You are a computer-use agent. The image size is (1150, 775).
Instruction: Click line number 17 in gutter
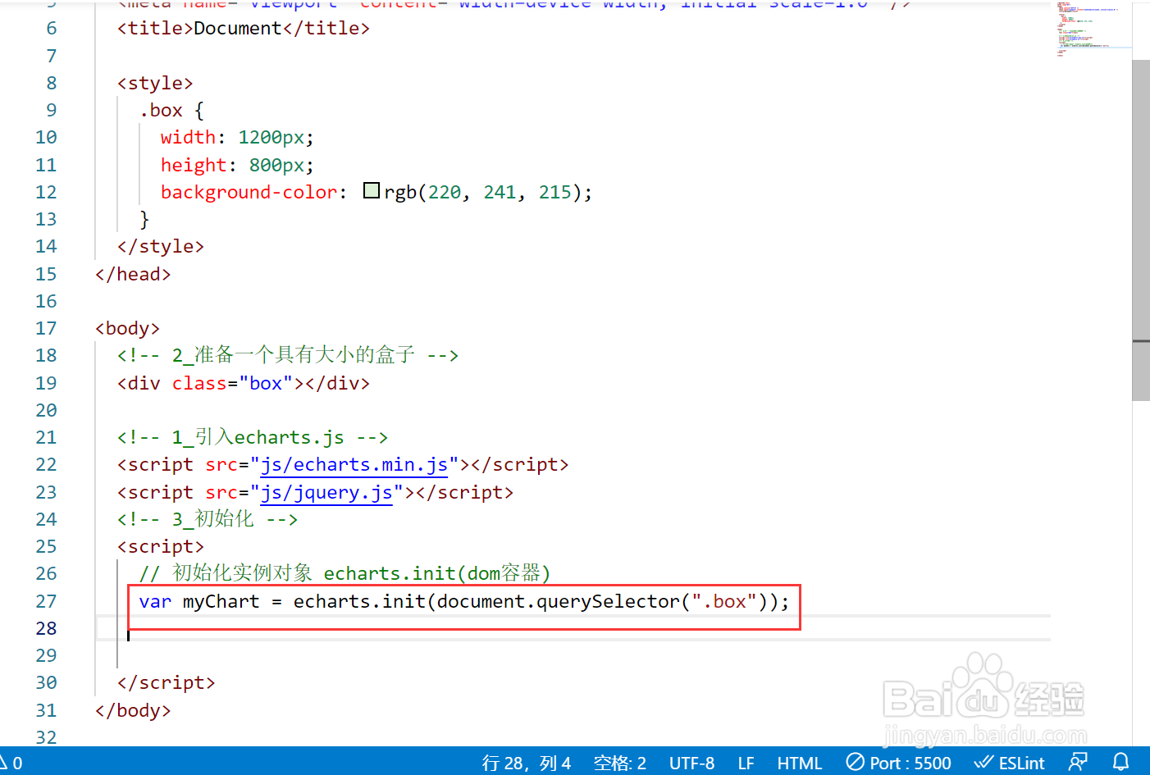tap(46, 328)
